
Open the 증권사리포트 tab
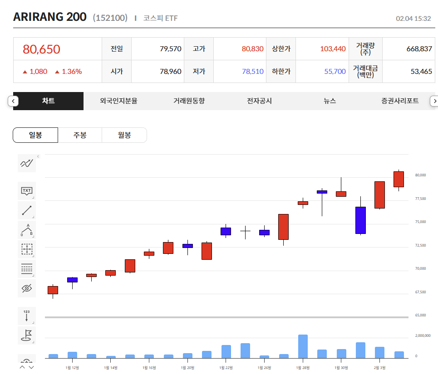tap(400, 101)
